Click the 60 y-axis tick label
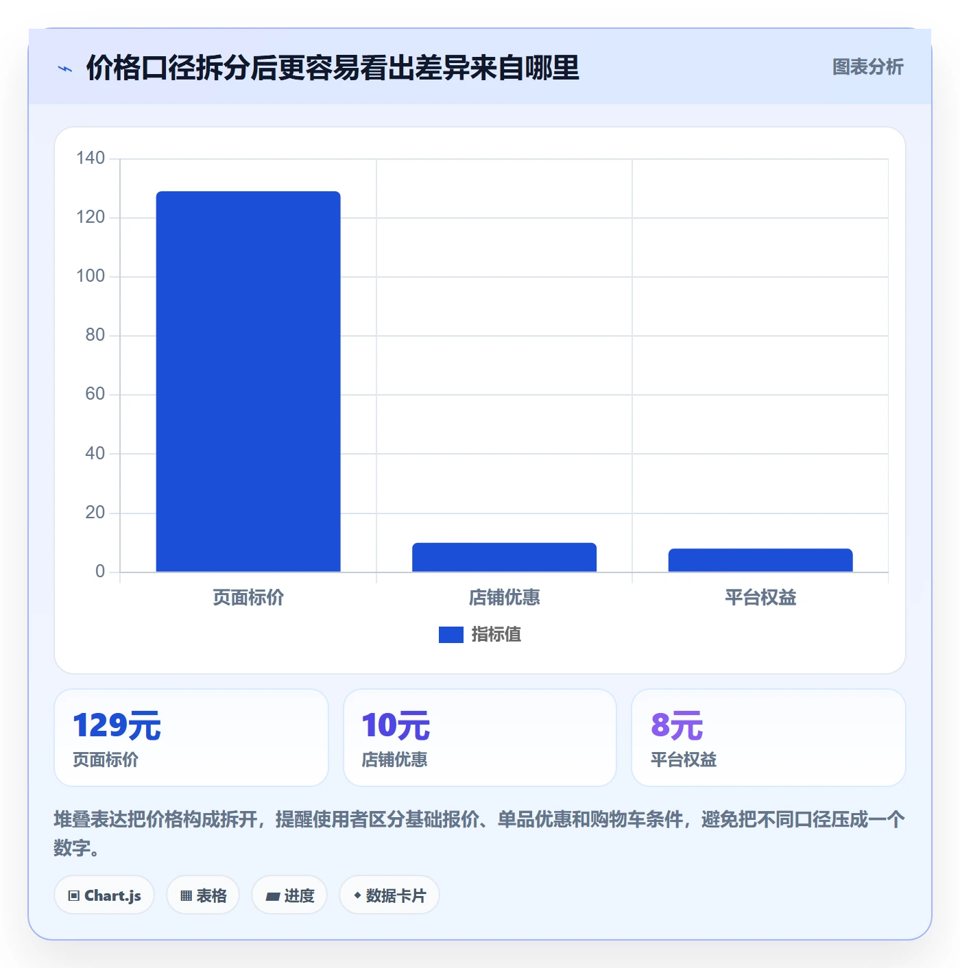Image resolution: width=960 pixels, height=968 pixels. pos(95,394)
